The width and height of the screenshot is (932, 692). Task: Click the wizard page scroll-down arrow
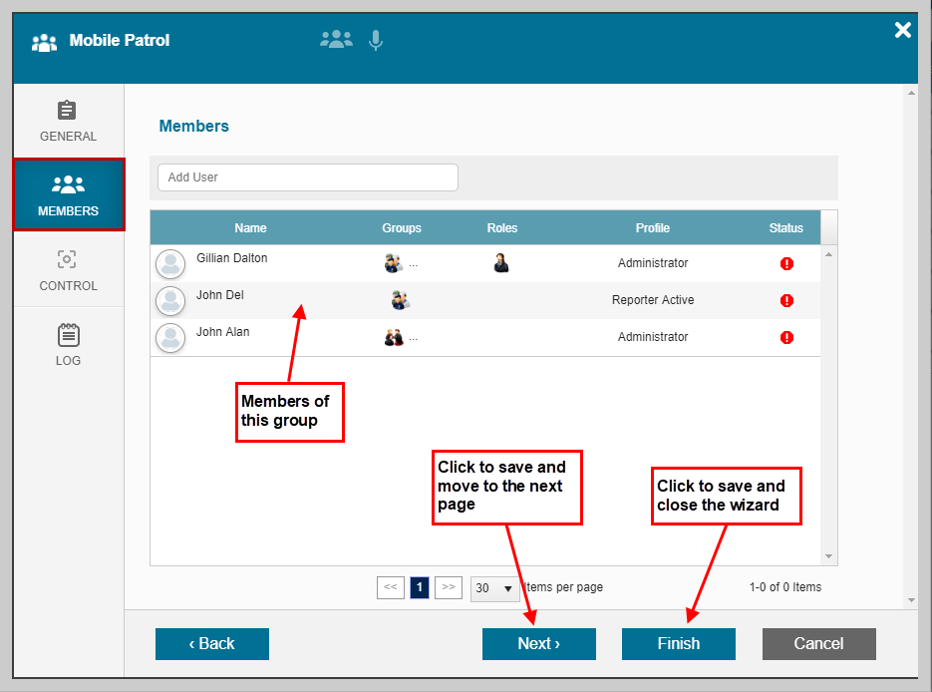pyautogui.click(x=911, y=600)
